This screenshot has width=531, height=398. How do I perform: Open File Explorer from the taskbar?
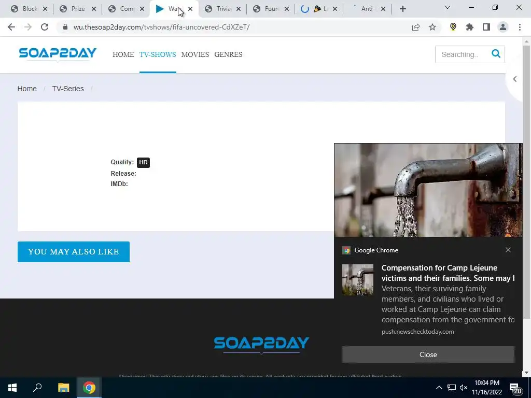(63, 388)
